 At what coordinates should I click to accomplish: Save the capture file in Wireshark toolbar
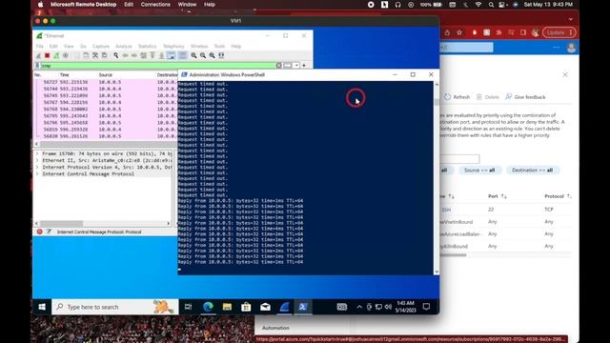pos(86,55)
